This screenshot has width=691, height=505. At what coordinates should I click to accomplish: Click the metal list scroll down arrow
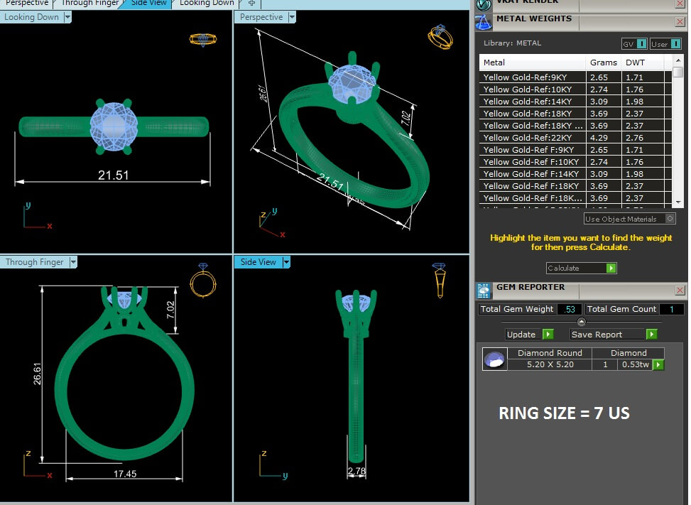tap(678, 202)
